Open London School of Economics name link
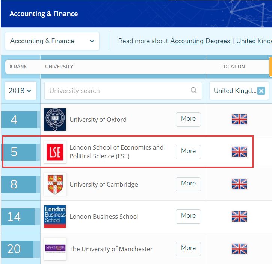The image size is (272, 264). (116, 152)
